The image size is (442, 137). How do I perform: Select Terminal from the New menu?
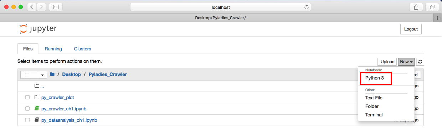point(374,115)
